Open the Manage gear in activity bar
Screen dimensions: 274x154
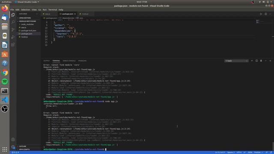13,147
